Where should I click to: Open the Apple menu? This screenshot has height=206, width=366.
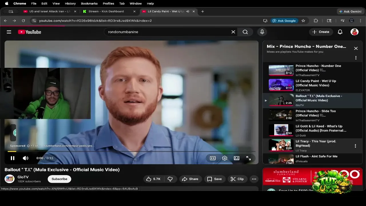click(7, 3)
